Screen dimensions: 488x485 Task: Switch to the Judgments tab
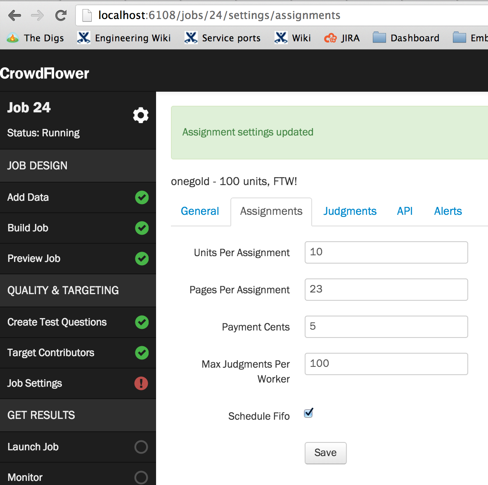coord(350,211)
